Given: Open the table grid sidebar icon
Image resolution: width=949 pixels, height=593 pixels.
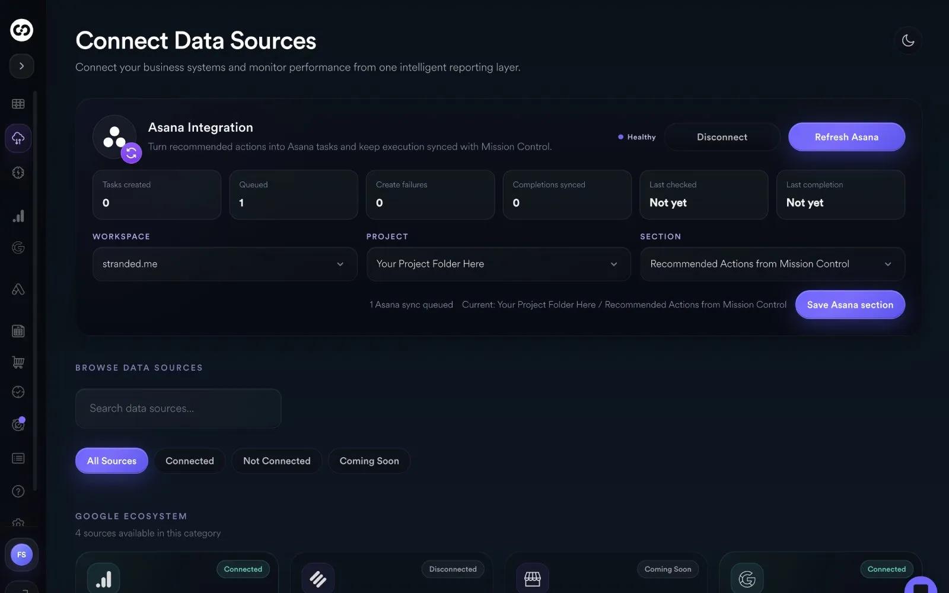Looking at the screenshot, I should point(18,104).
